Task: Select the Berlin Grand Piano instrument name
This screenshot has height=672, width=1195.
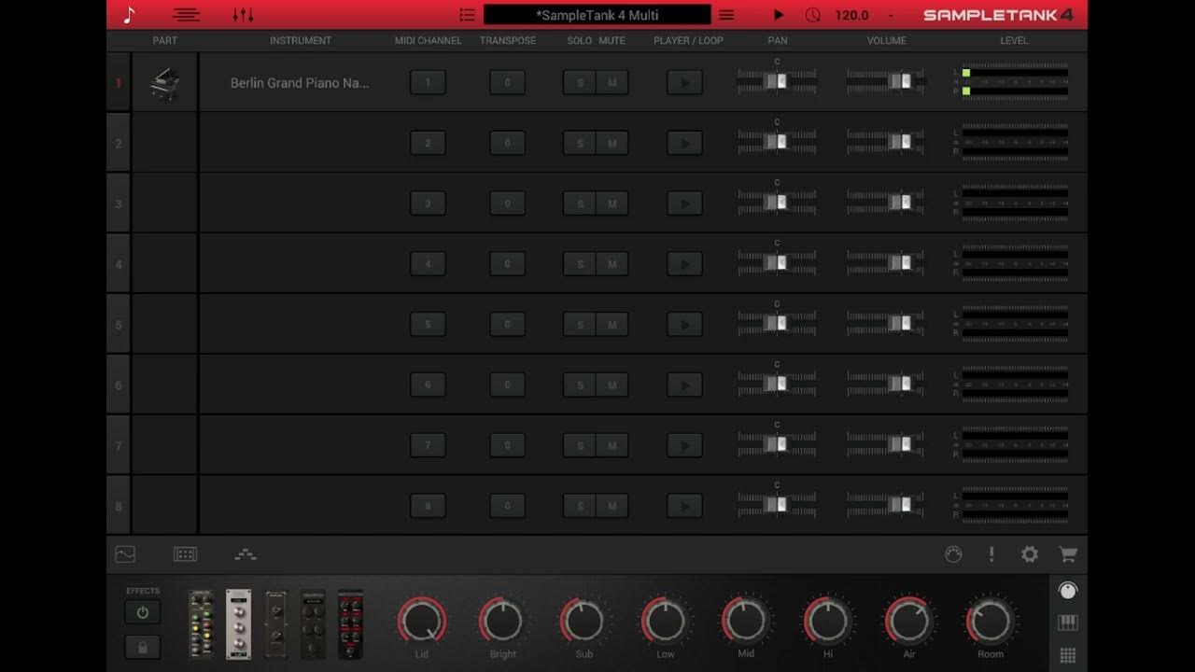Action: (x=300, y=83)
